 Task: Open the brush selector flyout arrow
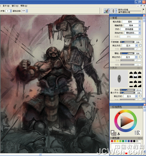[x=143, y=9]
